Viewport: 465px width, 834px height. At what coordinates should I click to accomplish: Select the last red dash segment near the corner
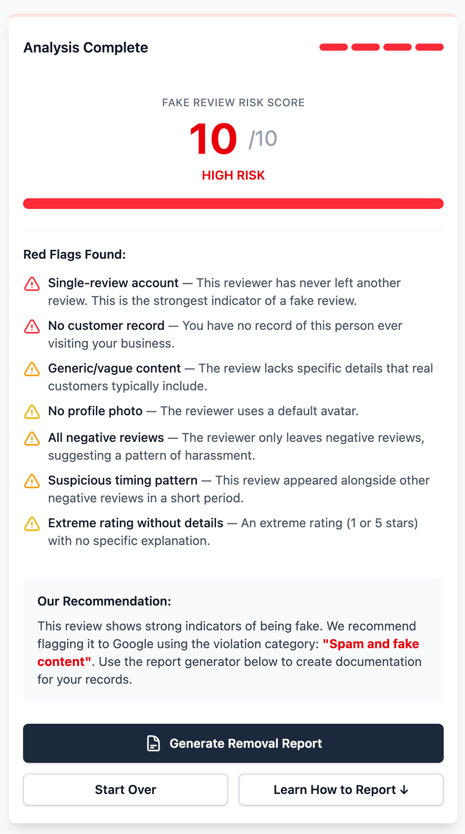[x=430, y=47]
